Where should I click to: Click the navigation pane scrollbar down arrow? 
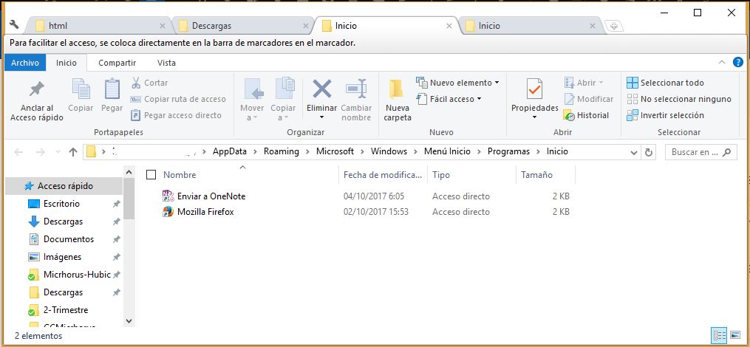pos(129,321)
